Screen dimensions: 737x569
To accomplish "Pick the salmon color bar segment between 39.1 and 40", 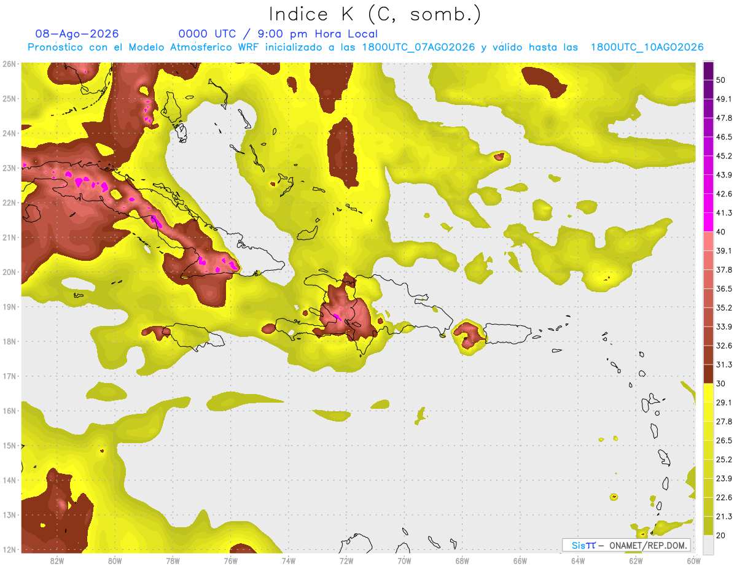I will click(708, 241).
